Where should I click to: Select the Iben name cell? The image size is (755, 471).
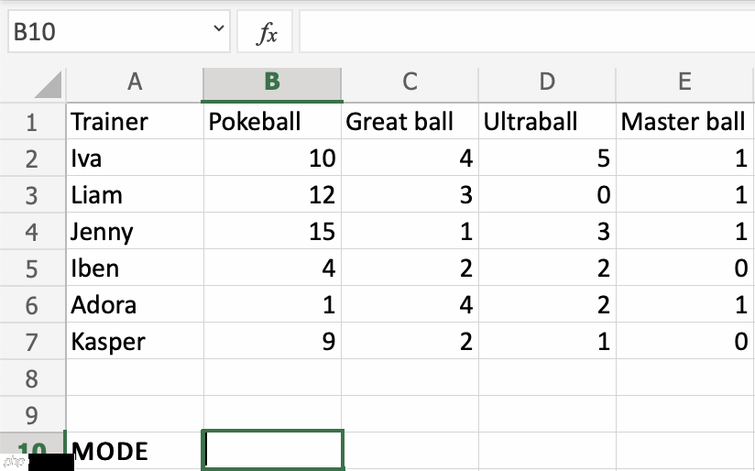click(135, 268)
